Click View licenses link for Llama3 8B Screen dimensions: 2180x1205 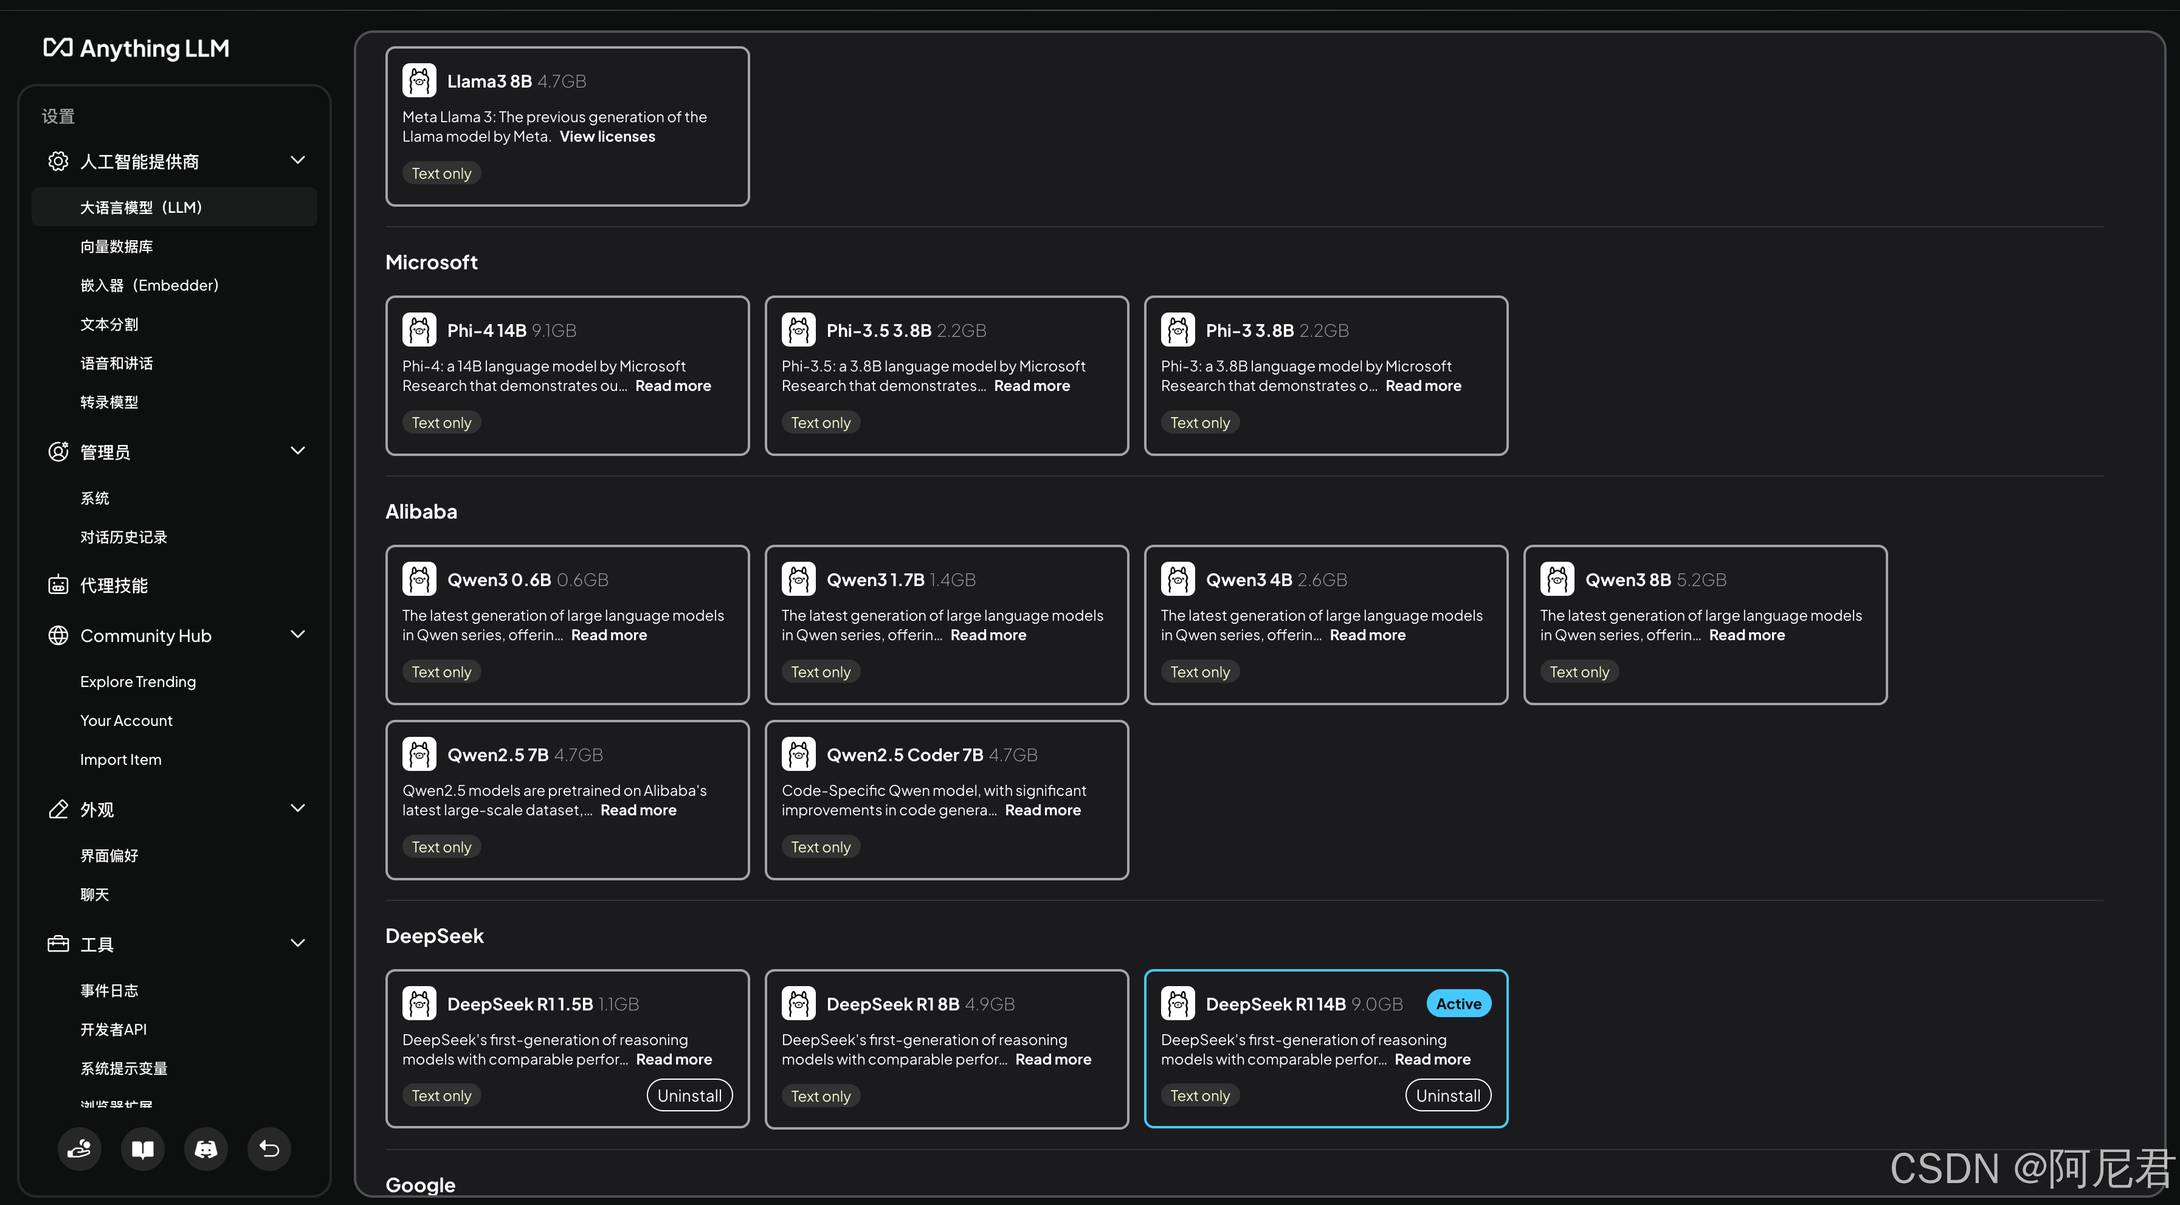pyautogui.click(x=607, y=136)
